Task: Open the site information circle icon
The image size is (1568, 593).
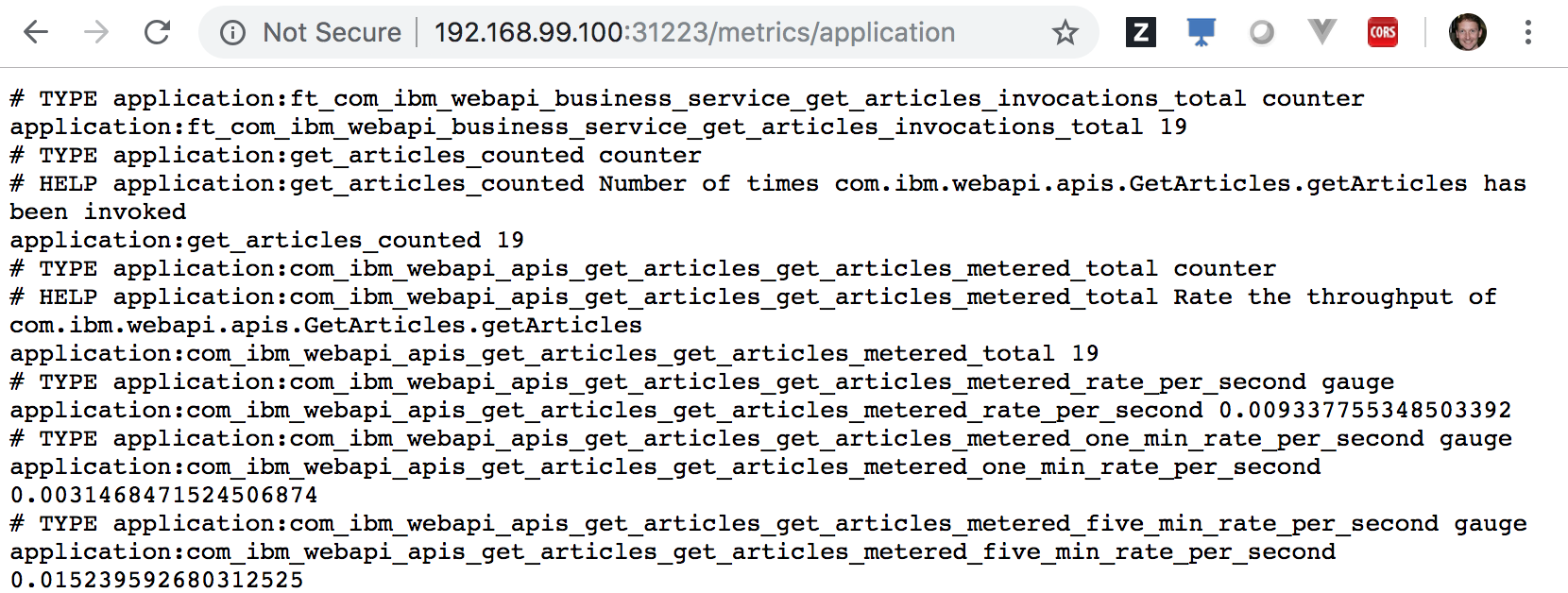Action: [x=232, y=33]
